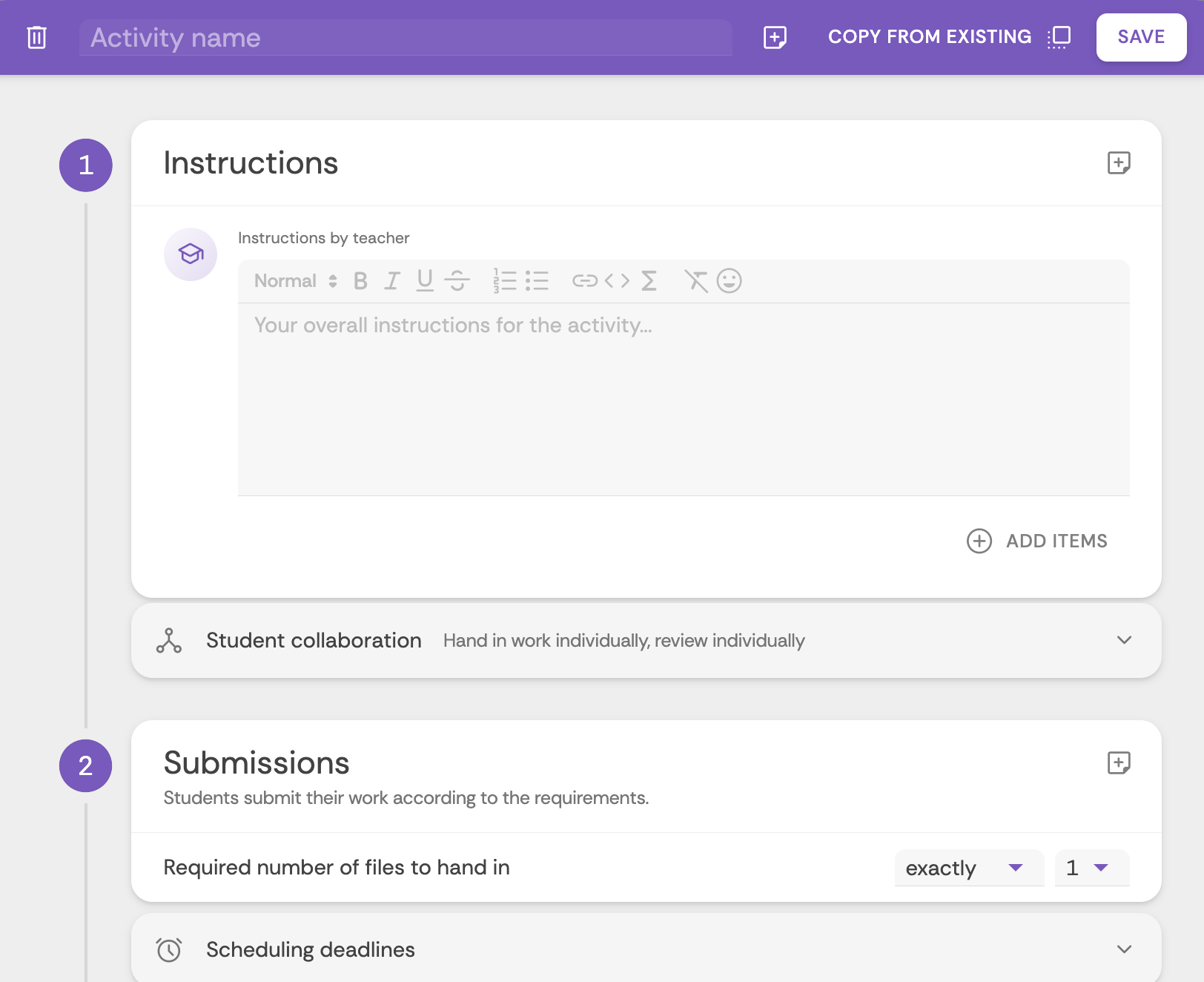Screen dimensions: 1204x982
Task: Open the Normal text style dropdown
Action: (296, 281)
